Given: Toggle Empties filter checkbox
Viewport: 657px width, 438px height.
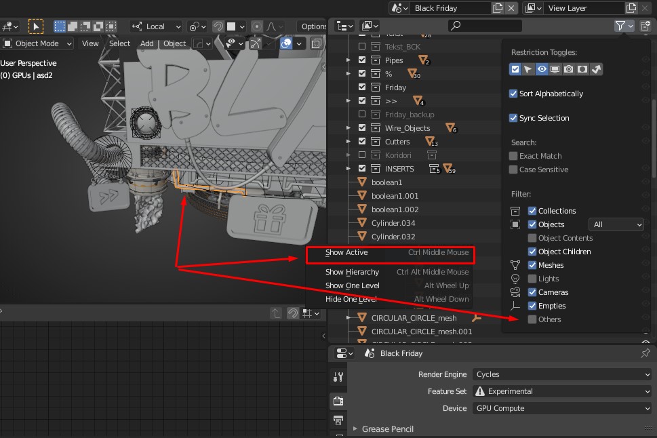Looking at the screenshot, I should 532,306.
